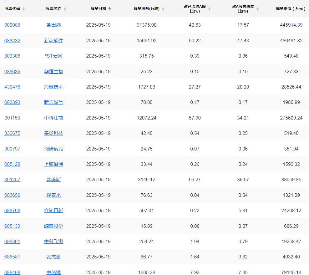Open the 盐田港 stock page

[53, 25]
